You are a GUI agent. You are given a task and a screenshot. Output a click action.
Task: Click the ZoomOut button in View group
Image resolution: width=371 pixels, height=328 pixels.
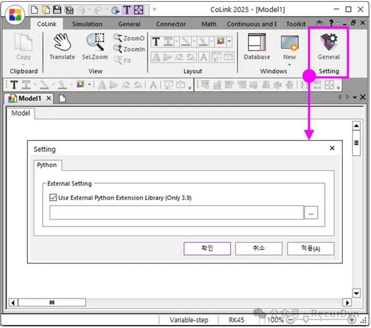click(x=129, y=39)
